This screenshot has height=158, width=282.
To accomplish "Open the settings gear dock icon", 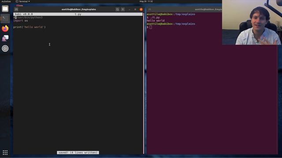I will click(x=5, y=48).
